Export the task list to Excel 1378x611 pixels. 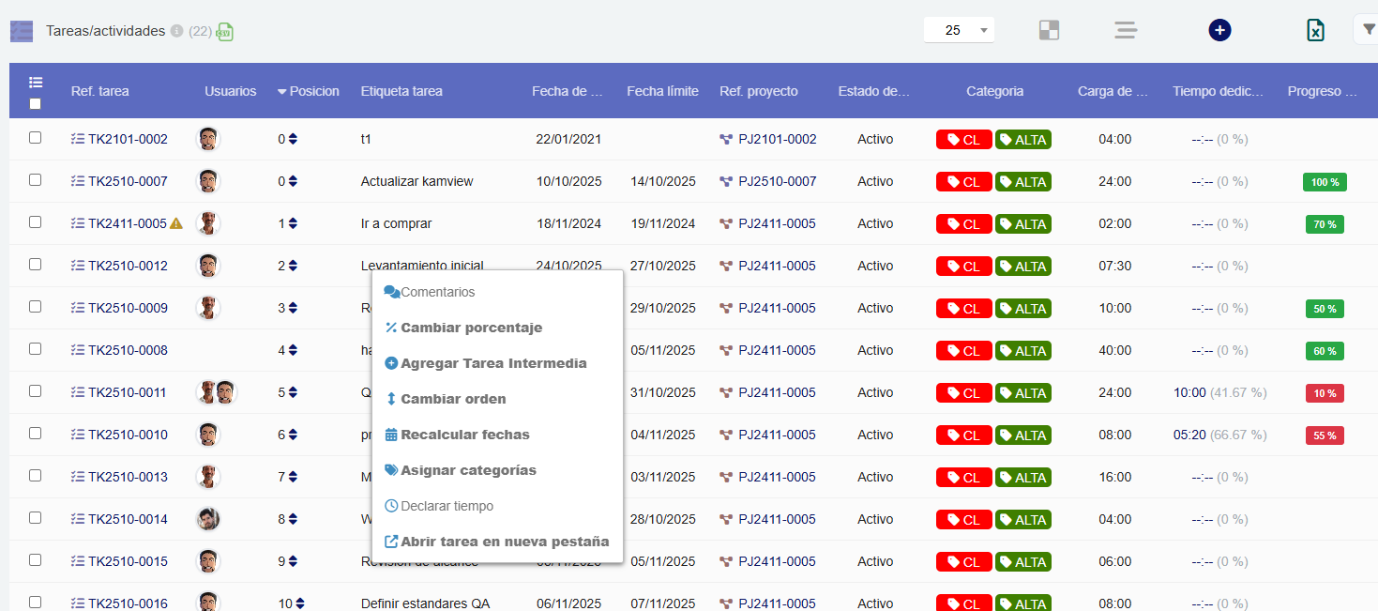tap(1315, 29)
